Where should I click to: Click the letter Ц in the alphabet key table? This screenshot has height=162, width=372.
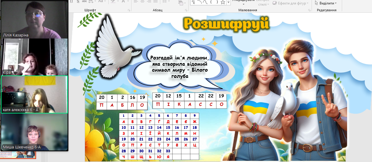tap(195, 145)
